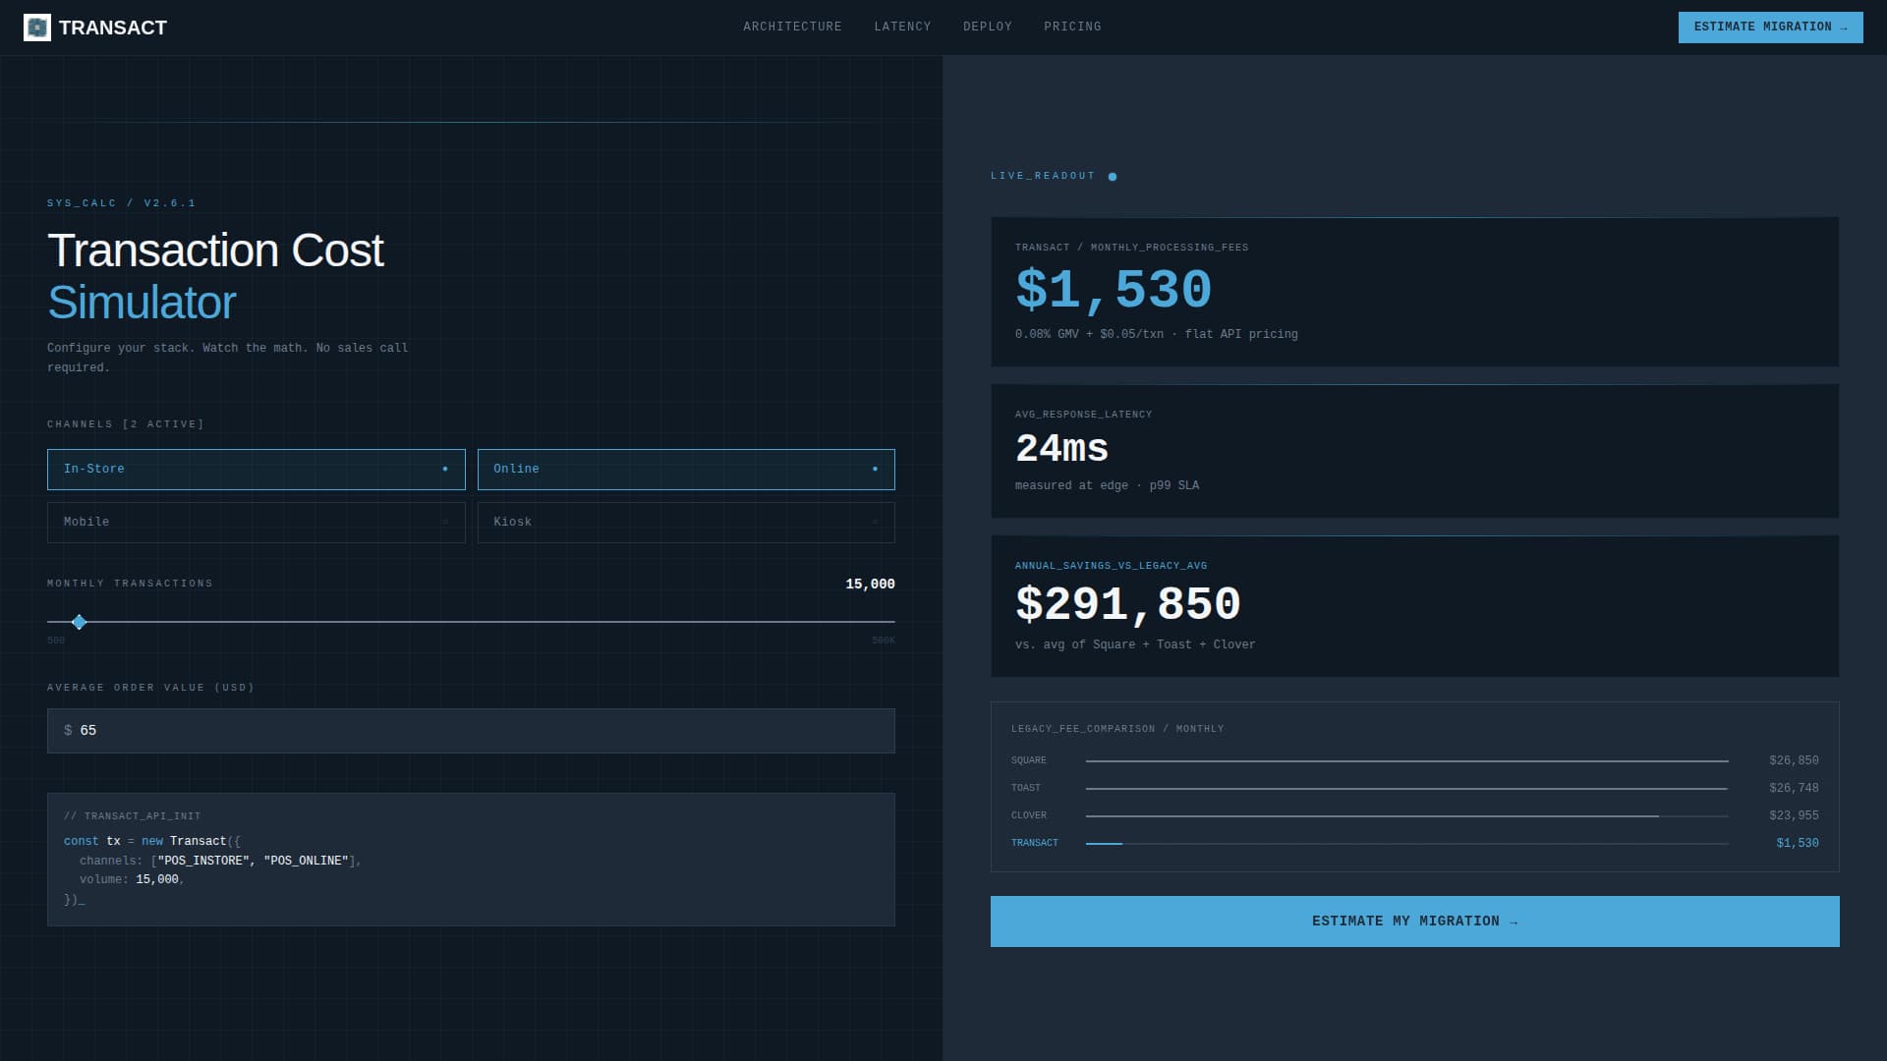
Task: Click the Monthly Transactions slider handle
Action: [x=80, y=622]
